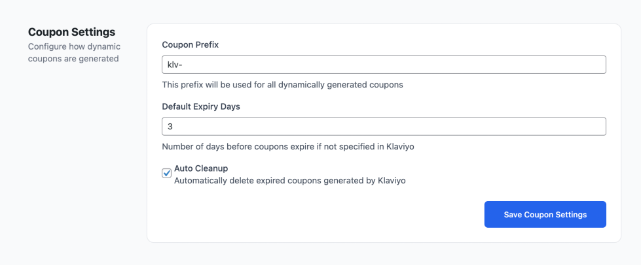Click the 'This prefix will be used' hint
The image size is (641, 265).
point(282,84)
